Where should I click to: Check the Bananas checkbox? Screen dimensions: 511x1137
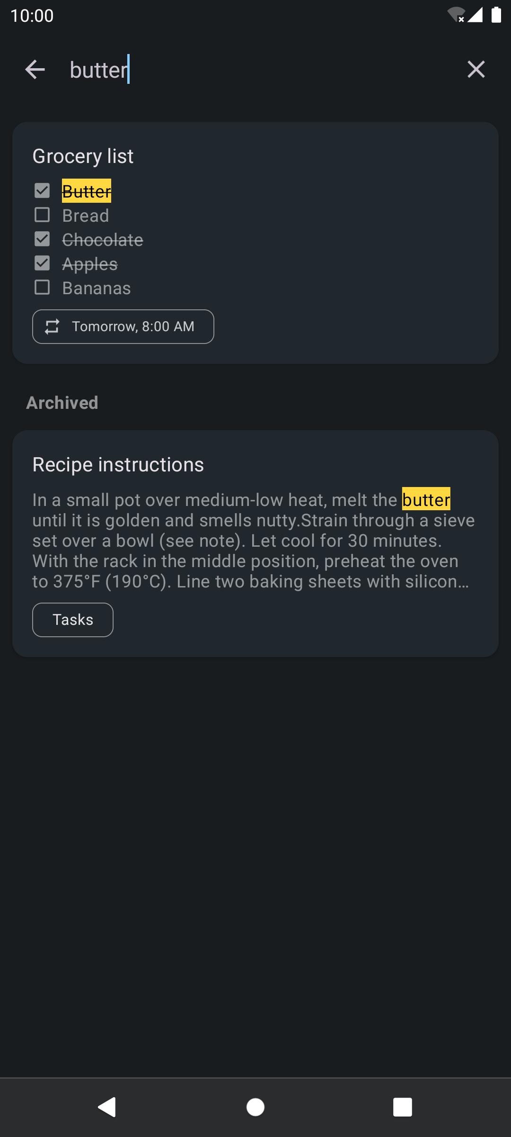(42, 288)
